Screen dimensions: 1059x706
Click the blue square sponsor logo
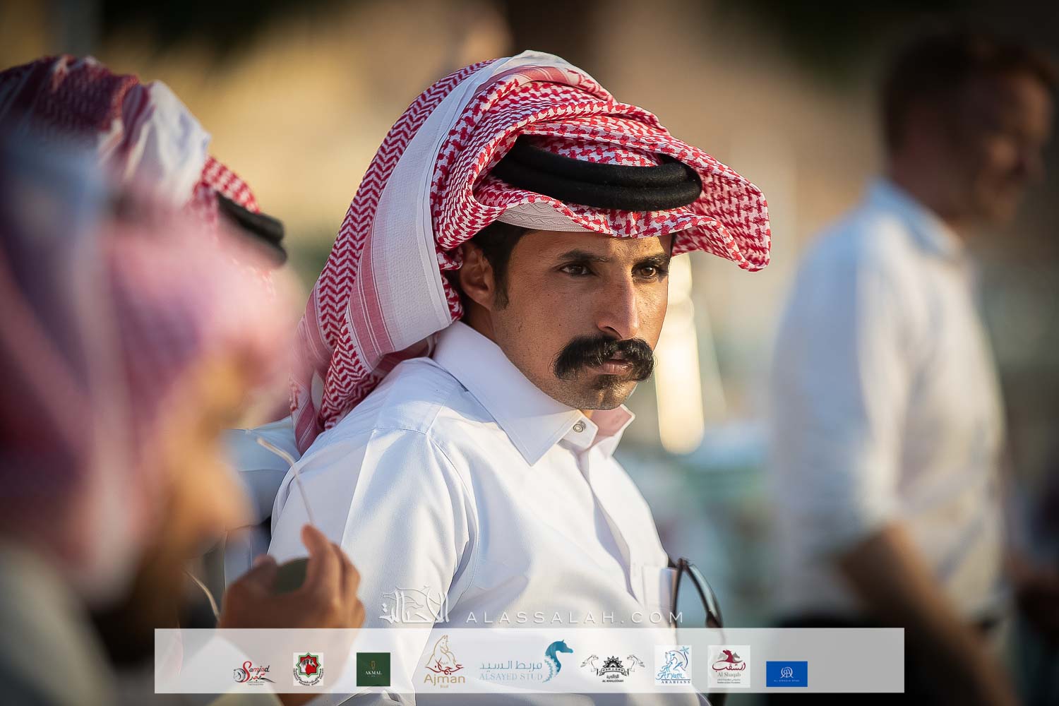(786, 674)
